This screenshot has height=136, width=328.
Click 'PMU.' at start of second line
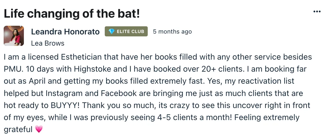click(x=13, y=69)
